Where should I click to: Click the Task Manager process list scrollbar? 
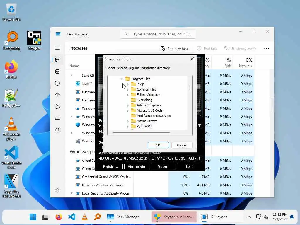click(272, 105)
